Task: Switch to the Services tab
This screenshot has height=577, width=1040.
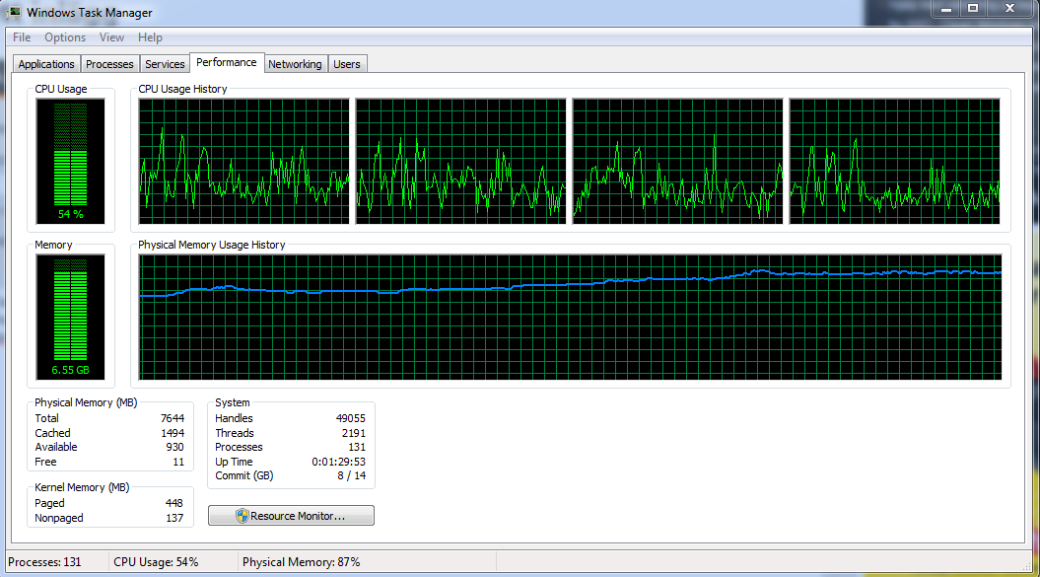Action: pos(165,64)
